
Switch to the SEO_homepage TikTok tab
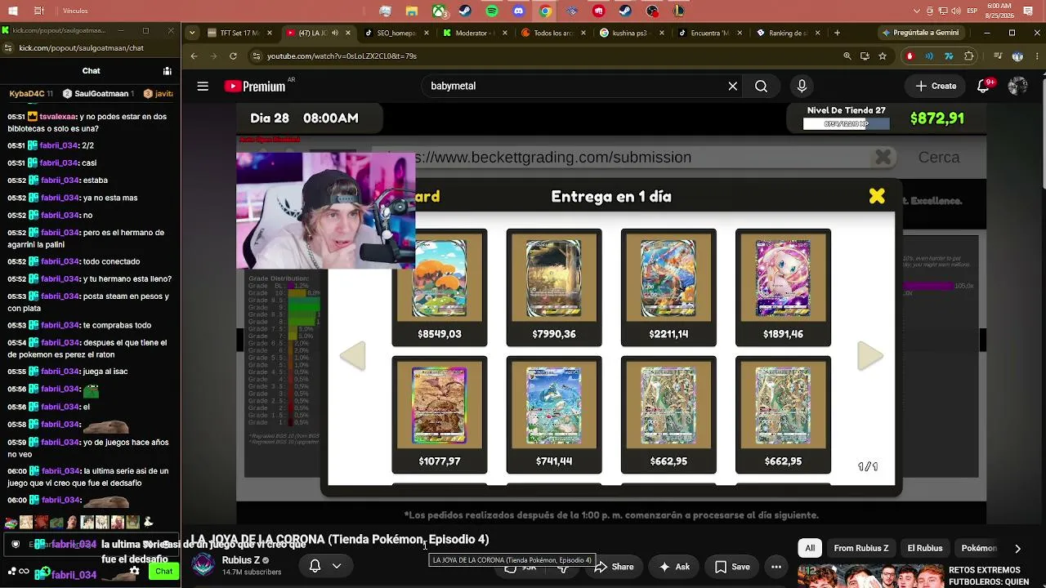[396, 33]
